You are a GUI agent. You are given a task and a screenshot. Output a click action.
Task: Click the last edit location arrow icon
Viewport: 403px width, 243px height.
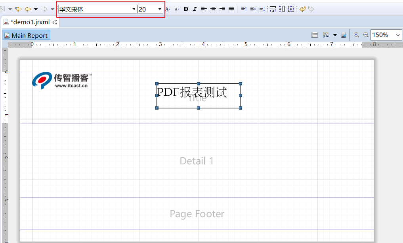click(18, 9)
